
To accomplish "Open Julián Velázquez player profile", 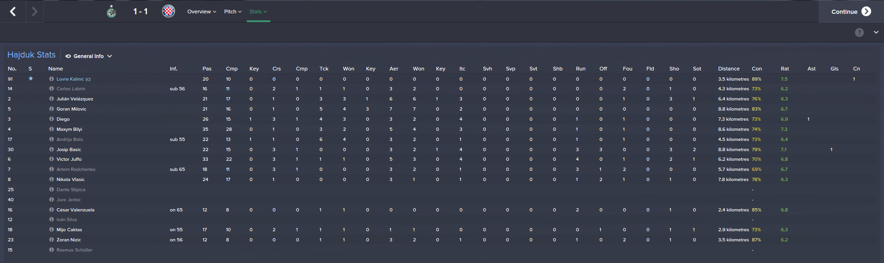I will 75,99.
